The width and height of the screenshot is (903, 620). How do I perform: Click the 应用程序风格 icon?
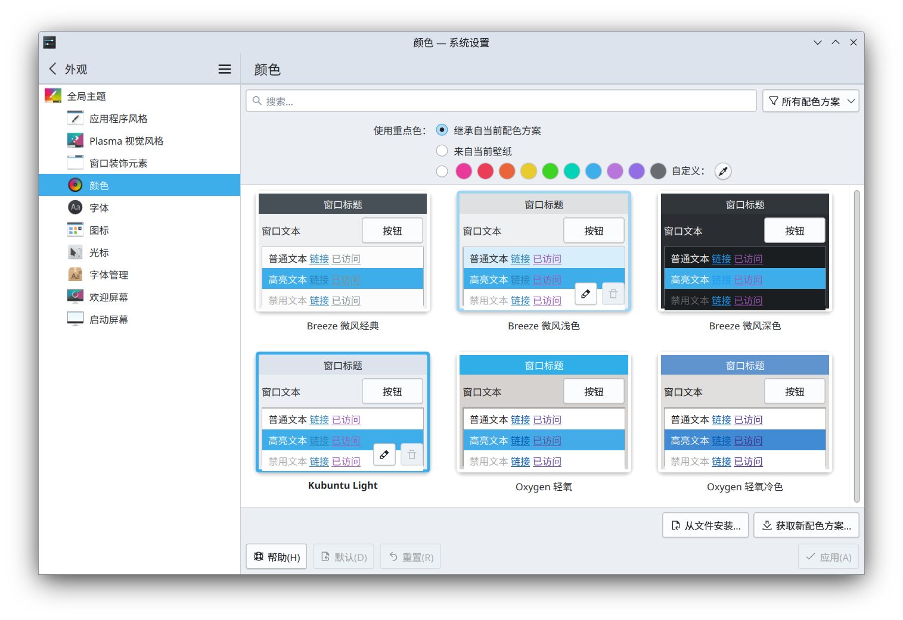pos(75,119)
